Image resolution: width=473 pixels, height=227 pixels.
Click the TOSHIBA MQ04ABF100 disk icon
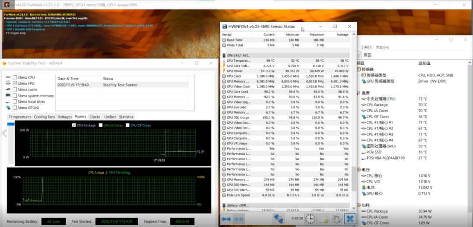point(364,158)
